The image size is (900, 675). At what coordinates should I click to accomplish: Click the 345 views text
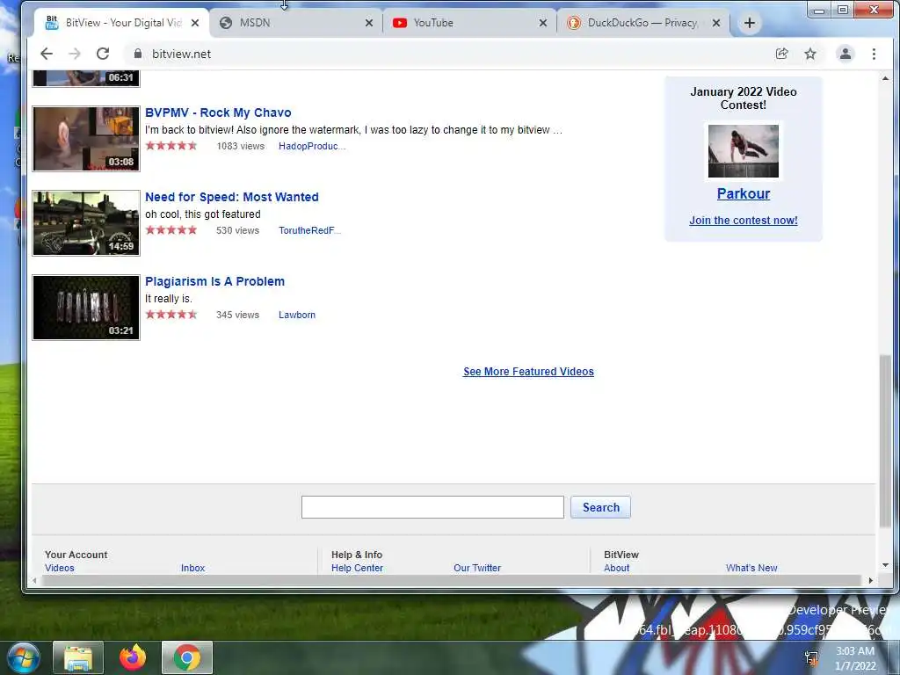coord(237,316)
